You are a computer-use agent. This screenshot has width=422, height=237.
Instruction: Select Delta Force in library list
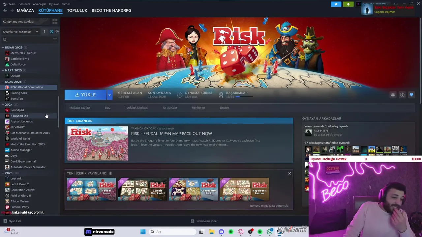[18, 65]
